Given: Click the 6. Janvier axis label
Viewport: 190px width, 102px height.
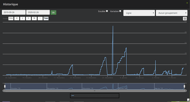Looking at the screenshot, I should 124,78.
